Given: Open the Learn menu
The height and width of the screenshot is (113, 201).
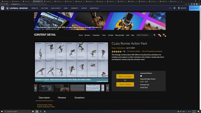Looking at the screenshot, I should tap(66, 8).
